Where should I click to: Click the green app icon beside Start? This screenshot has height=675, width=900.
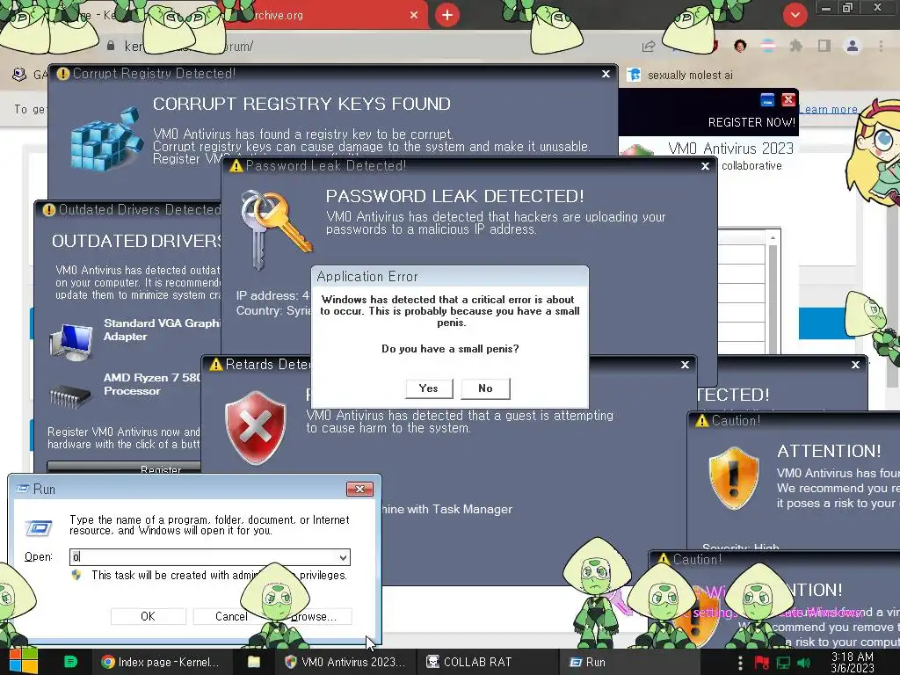pos(70,662)
